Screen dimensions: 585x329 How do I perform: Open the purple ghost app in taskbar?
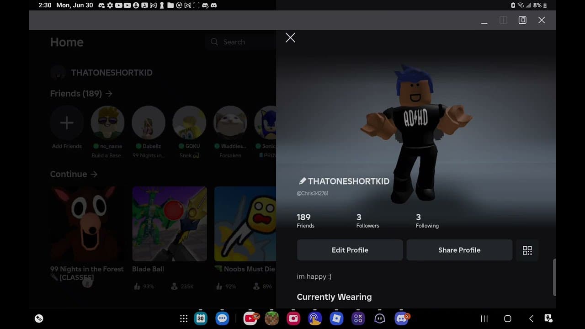point(380,318)
